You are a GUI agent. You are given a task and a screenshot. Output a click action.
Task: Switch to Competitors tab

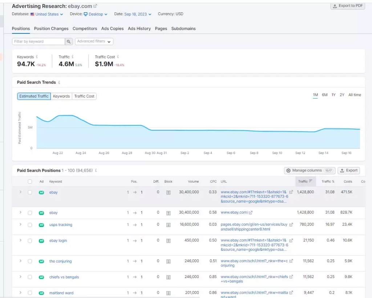[x=85, y=28]
